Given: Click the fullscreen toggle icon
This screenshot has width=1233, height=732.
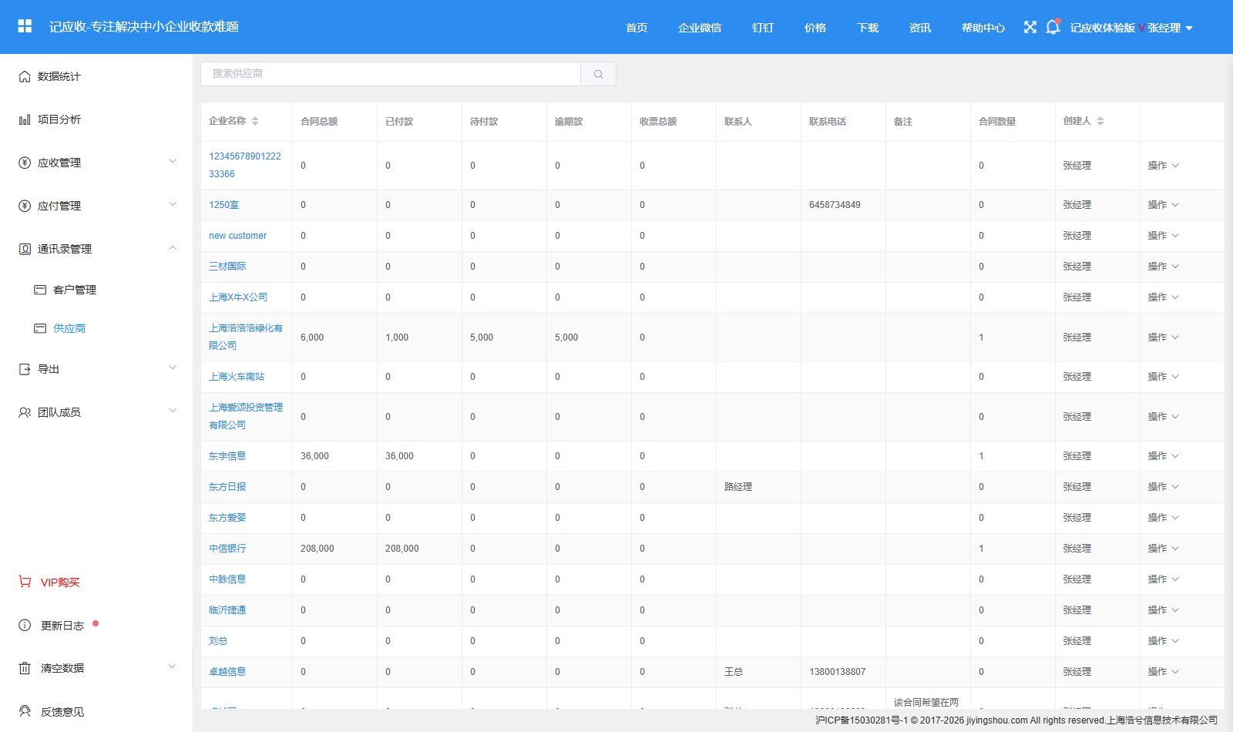Looking at the screenshot, I should [1030, 27].
